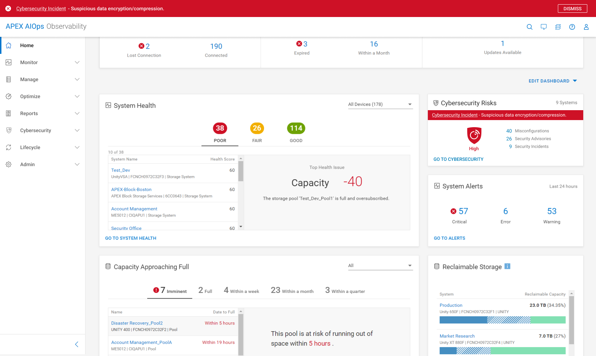The image size is (596, 356).
Task: Click the Manage sidebar icon
Action: point(9,79)
